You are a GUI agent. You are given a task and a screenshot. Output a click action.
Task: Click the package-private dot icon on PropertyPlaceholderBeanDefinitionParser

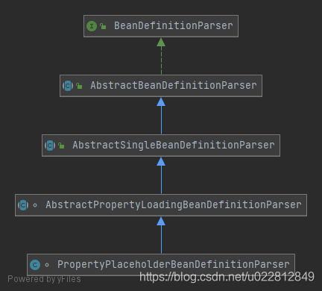(47, 265)
